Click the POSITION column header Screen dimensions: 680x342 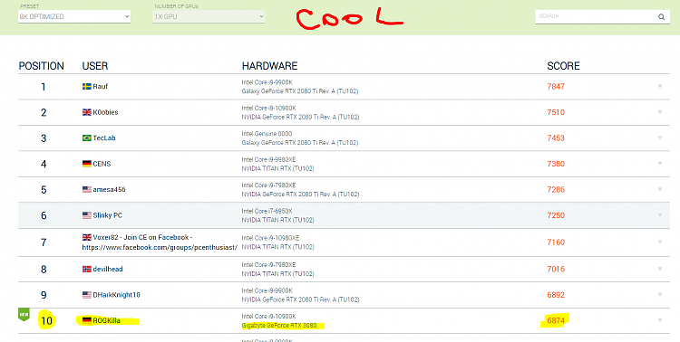[41, 66]
